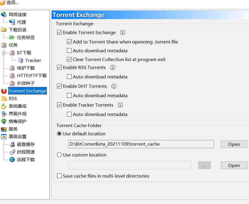
Task: Open the 界面外观 settings page
Action: coord(18,114)
